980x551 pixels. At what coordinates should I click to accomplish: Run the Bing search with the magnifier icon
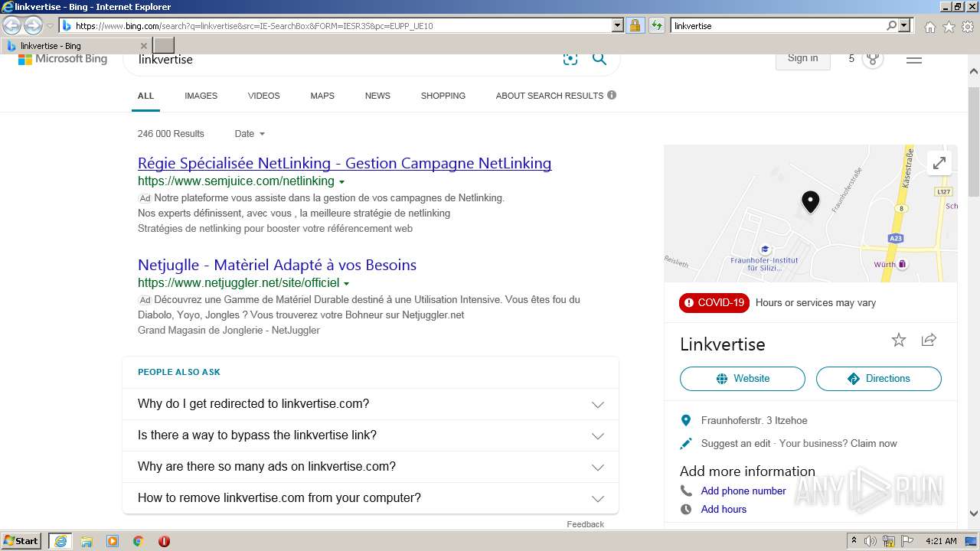click(599, 59)
